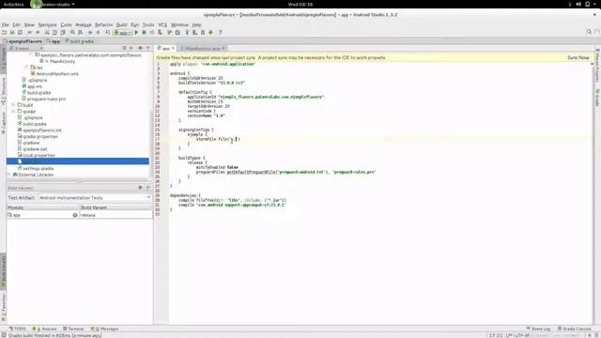Expand the build folder in project tree
The image size is (601, 338).
(x=13, y=105)
